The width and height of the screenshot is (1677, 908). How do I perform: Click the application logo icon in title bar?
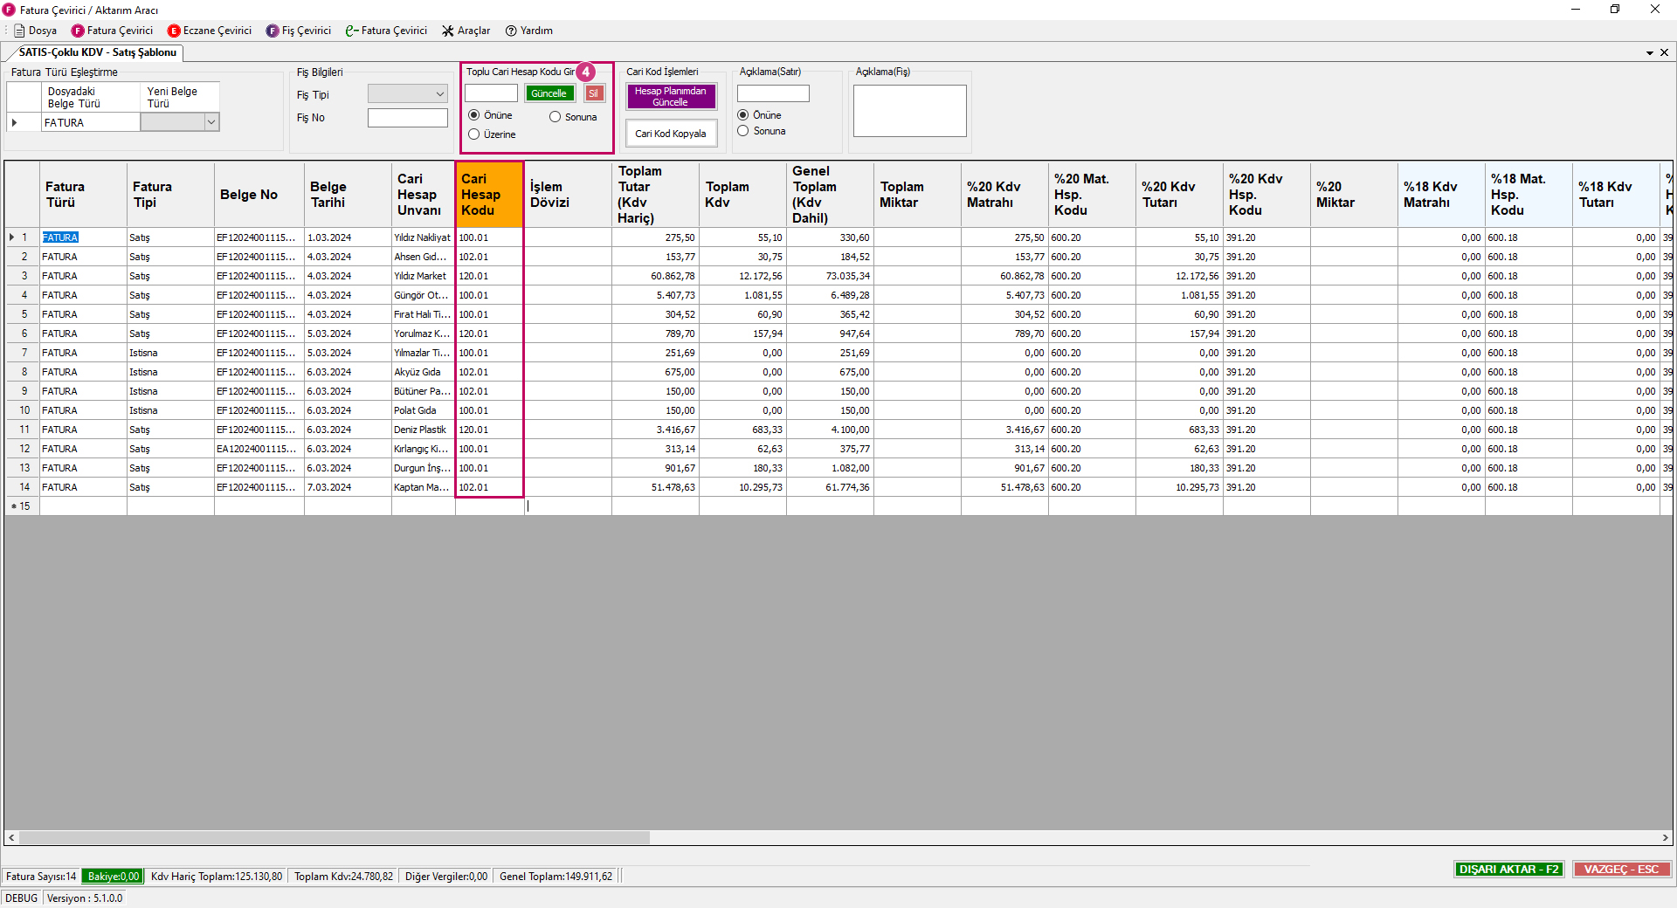point(9,10)
